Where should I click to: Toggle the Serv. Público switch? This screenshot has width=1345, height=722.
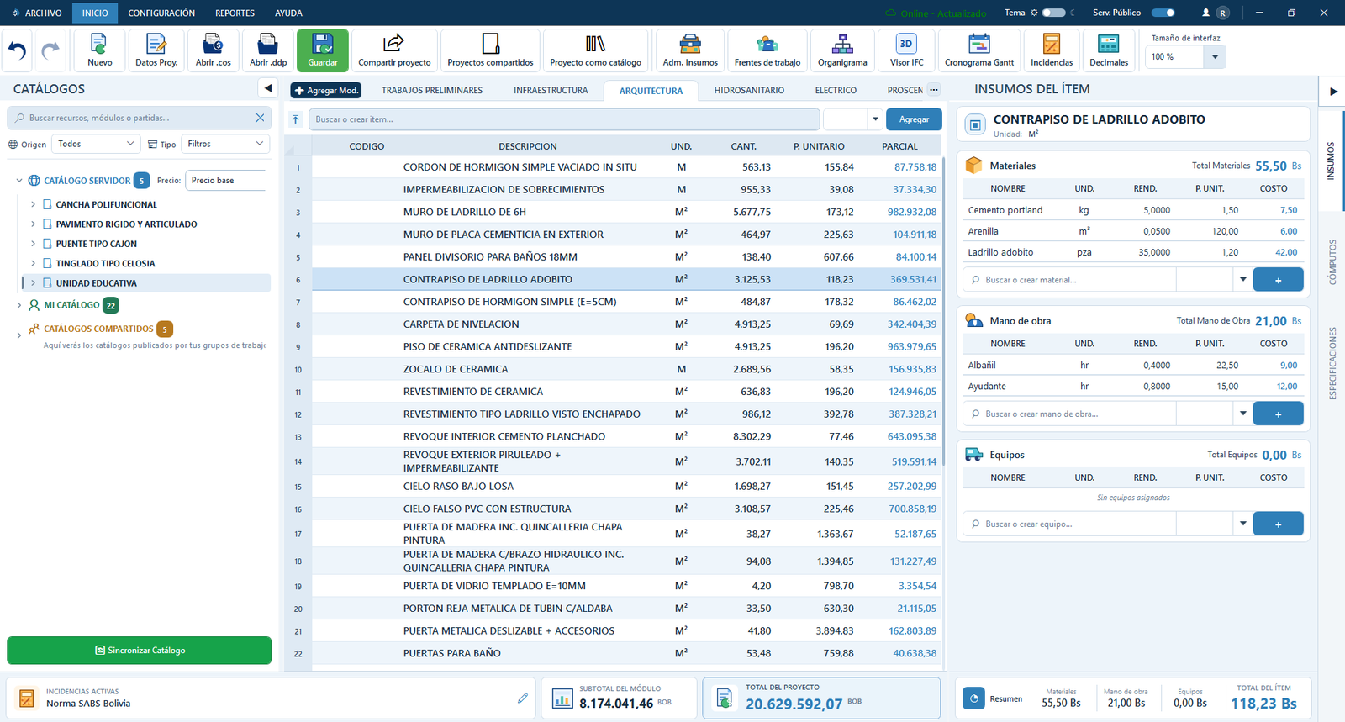1163,13
